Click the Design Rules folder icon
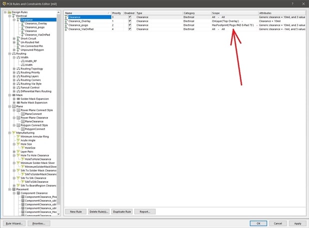This screenshot has height=228, width=309. (x=9, y=12)
